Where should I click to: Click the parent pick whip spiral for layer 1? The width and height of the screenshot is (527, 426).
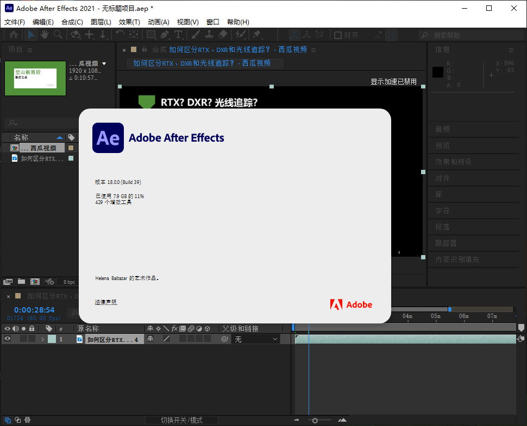click(225, 339)
